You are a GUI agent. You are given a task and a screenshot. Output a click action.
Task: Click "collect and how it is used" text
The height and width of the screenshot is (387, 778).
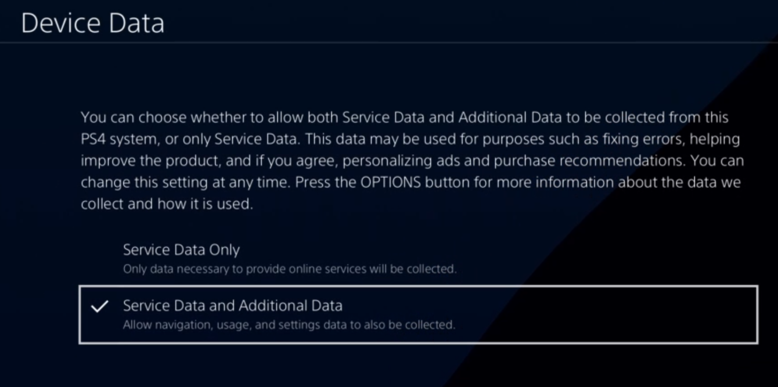166,204
